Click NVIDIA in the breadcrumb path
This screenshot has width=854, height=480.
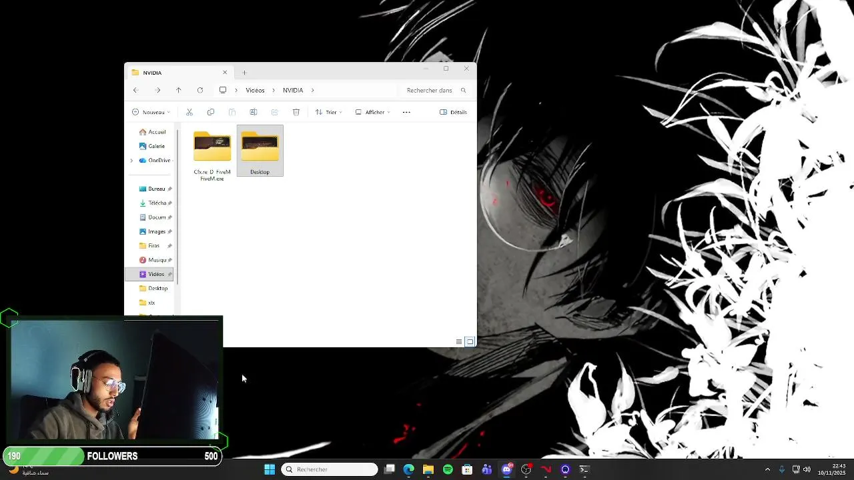293,90
